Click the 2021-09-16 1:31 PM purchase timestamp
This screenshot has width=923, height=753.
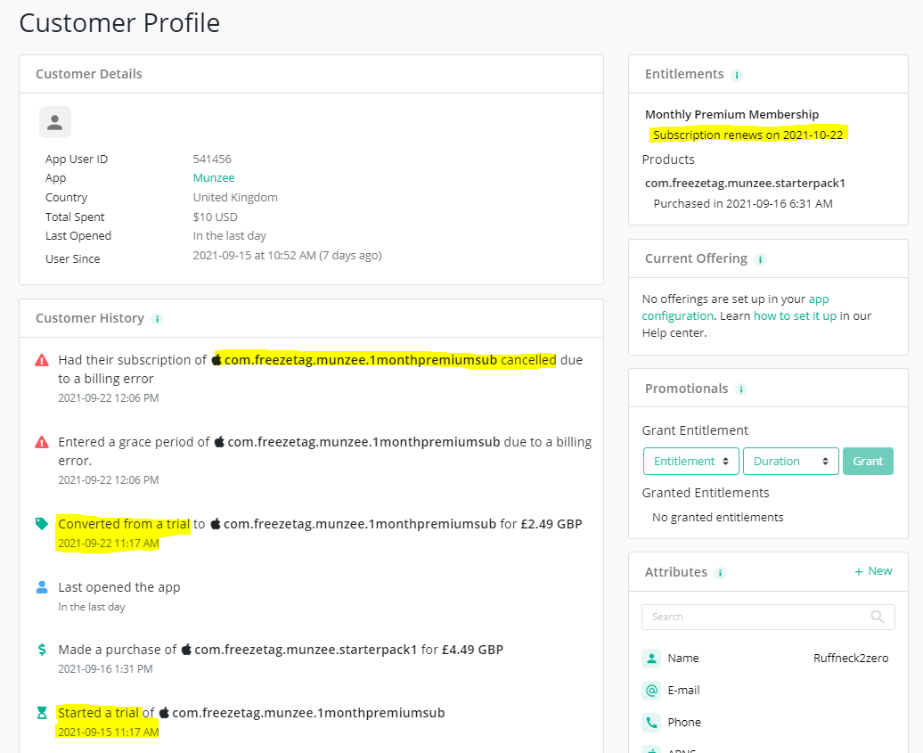[x=105, y=669]
